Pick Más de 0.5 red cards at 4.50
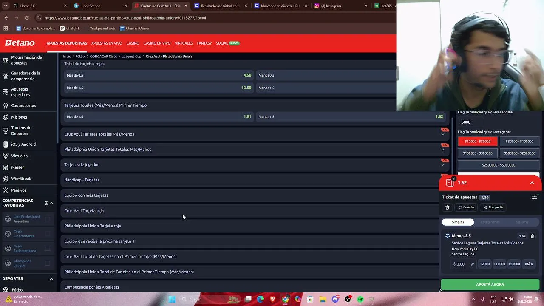 [159, 75]
